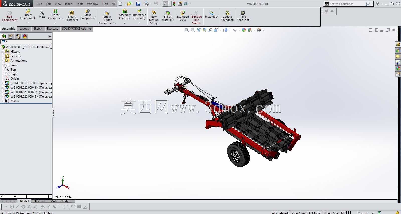
Task: Click Explode Line Sketch tool
Action: tap(196, 18)
